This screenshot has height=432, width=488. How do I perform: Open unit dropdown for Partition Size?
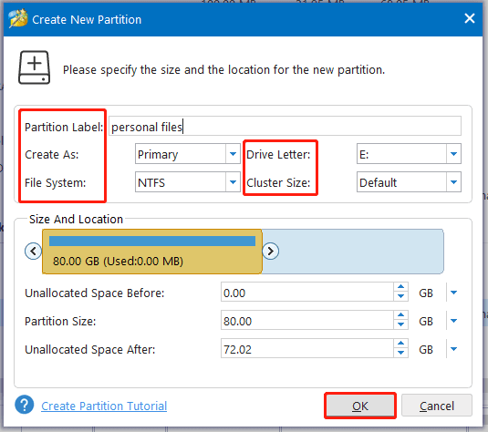click(453, 320)
